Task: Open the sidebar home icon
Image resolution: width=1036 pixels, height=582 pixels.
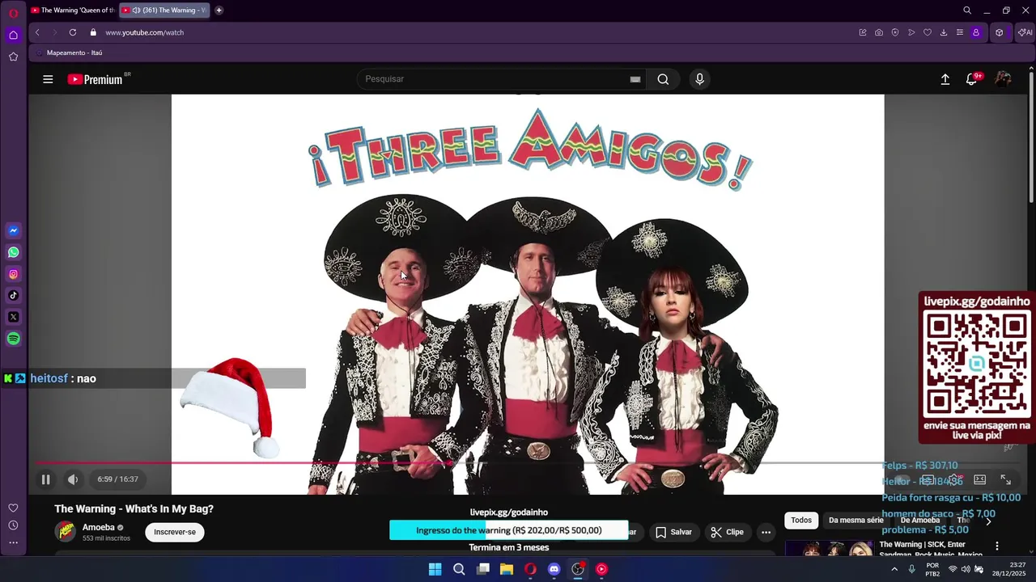Action: 13,35
